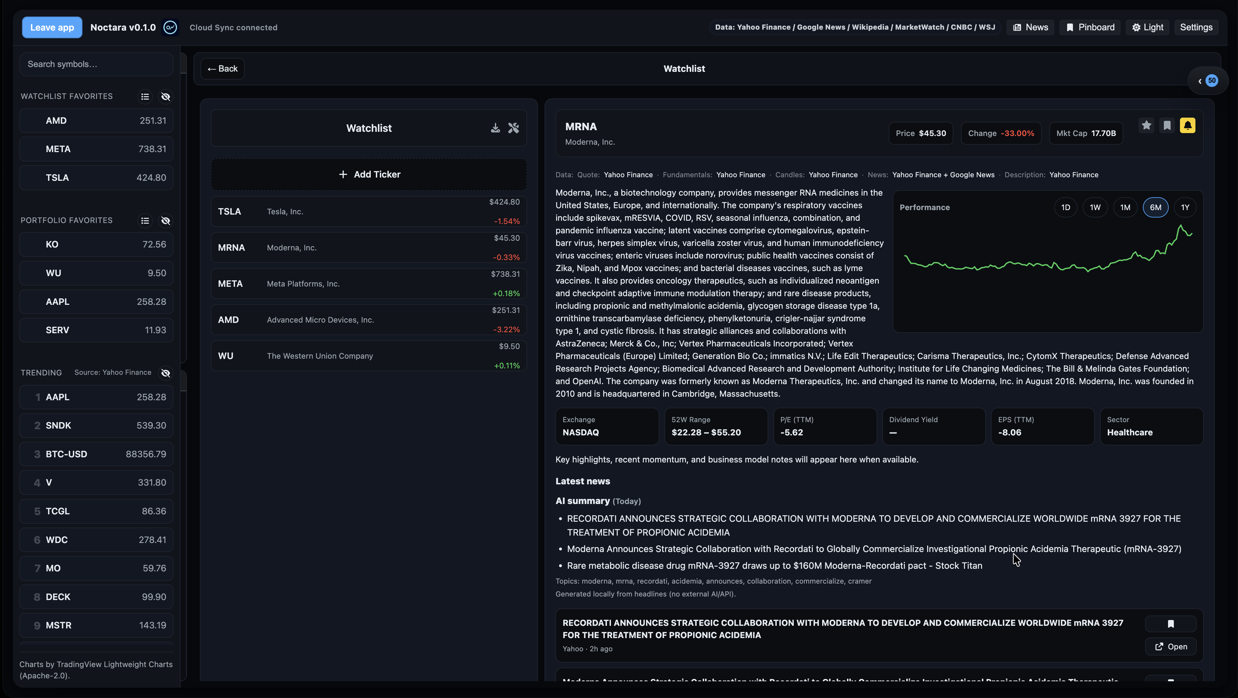Open Portfolio Favorites list view icon
Image resolution: width=1238 pixels, height=698 pixels.
click(x=145, y=220)
